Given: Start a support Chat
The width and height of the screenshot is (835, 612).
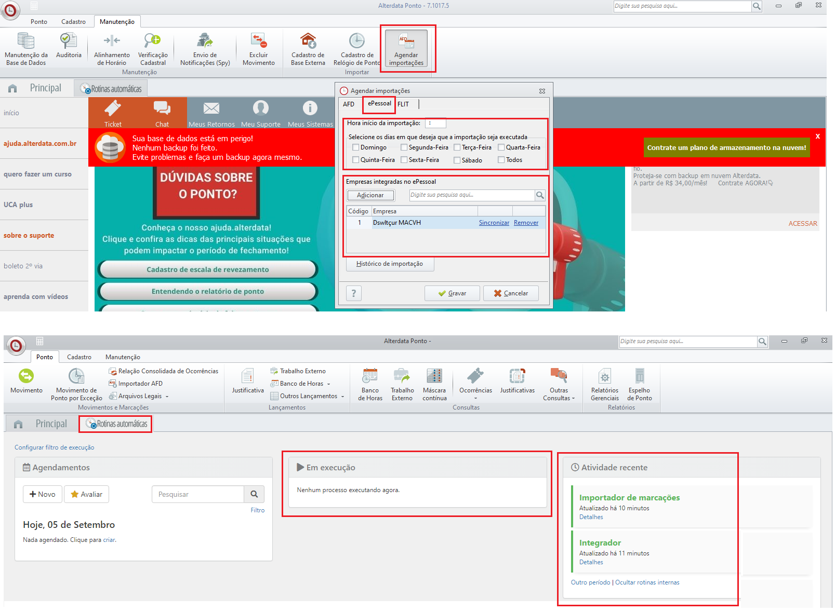Looking at the screenshot, I should (x=162, y=113).
